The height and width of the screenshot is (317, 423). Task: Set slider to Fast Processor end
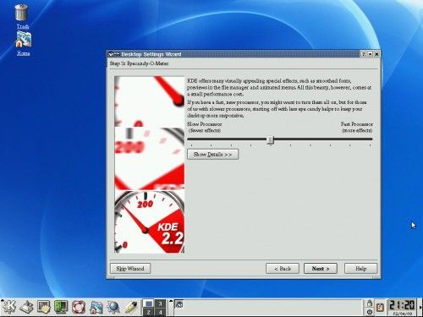(x=370, y=139)
